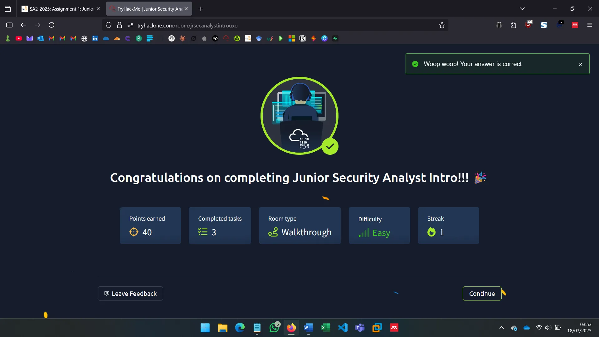Expand hidden system tray icons
The width and height of the screenshot is (599, 337).
501,328
